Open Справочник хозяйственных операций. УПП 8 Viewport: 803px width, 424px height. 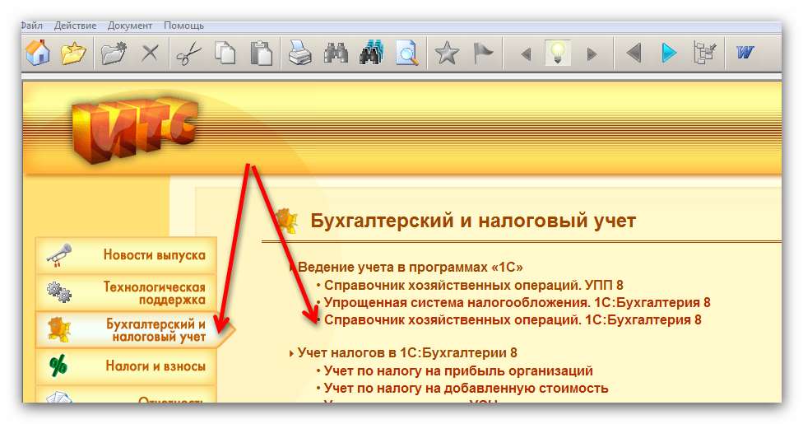pos(474,285)
